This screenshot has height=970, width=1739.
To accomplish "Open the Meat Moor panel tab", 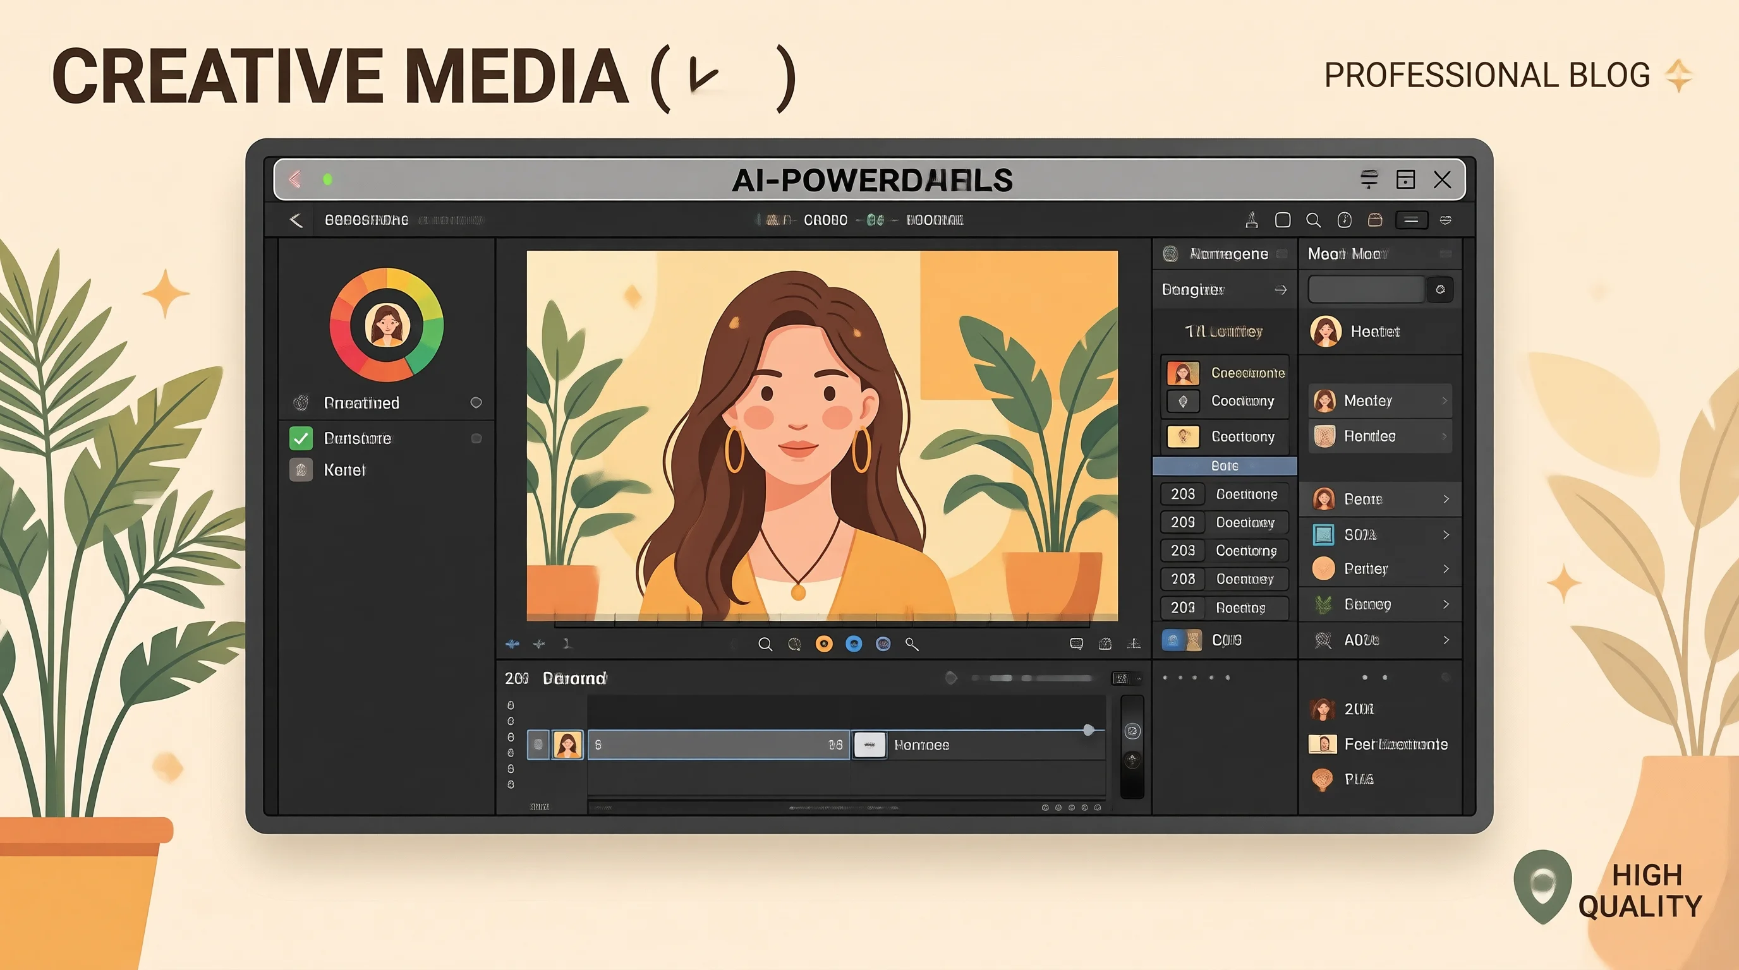I will (1380, 254).
